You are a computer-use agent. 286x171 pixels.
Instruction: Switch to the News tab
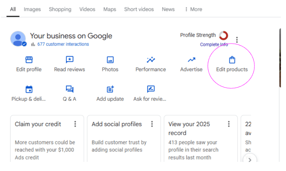(168, 9)
